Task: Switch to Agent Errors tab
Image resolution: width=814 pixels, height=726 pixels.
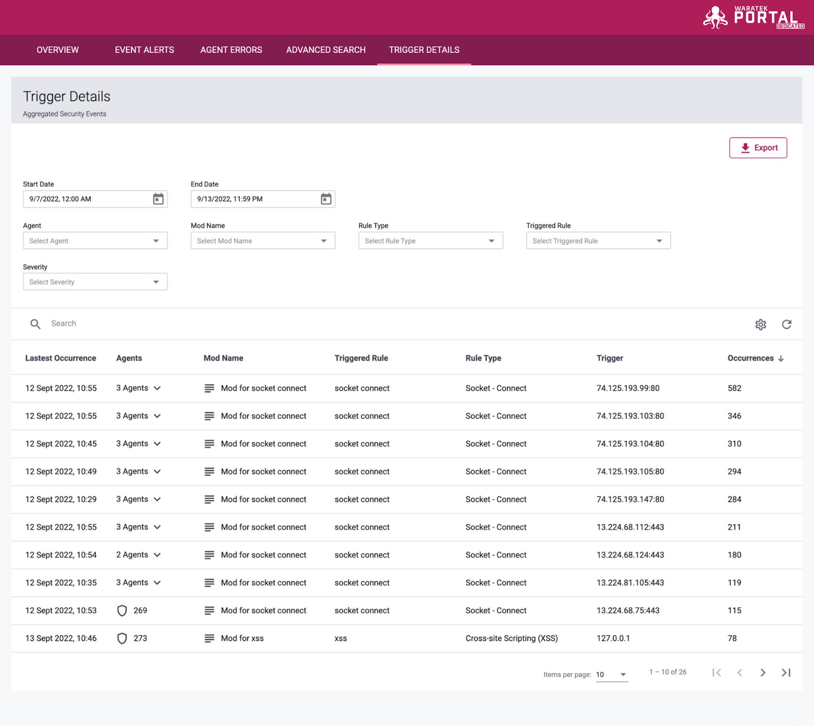Action: [x=231, y=50]
